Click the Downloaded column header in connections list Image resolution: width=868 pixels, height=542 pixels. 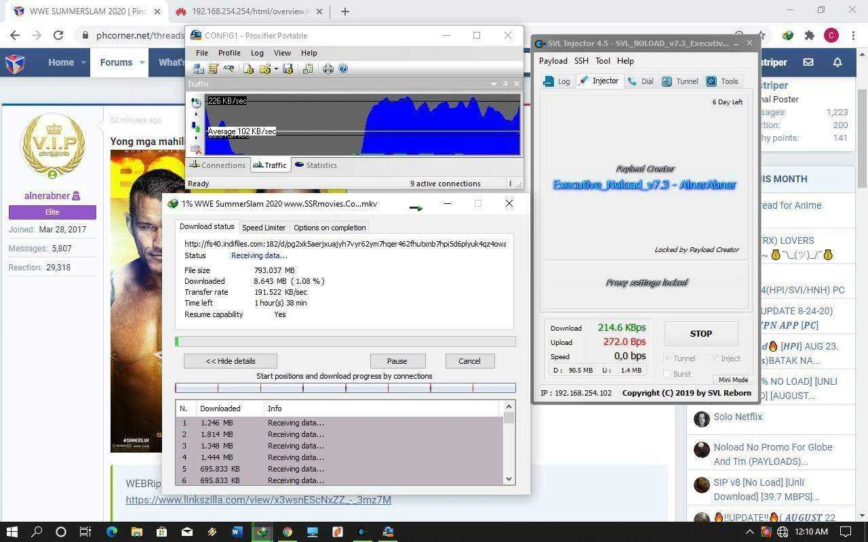point(230,409)
